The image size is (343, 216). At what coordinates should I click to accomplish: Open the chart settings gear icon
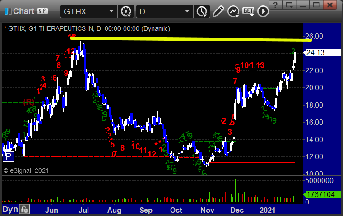(x=126, y=11)
